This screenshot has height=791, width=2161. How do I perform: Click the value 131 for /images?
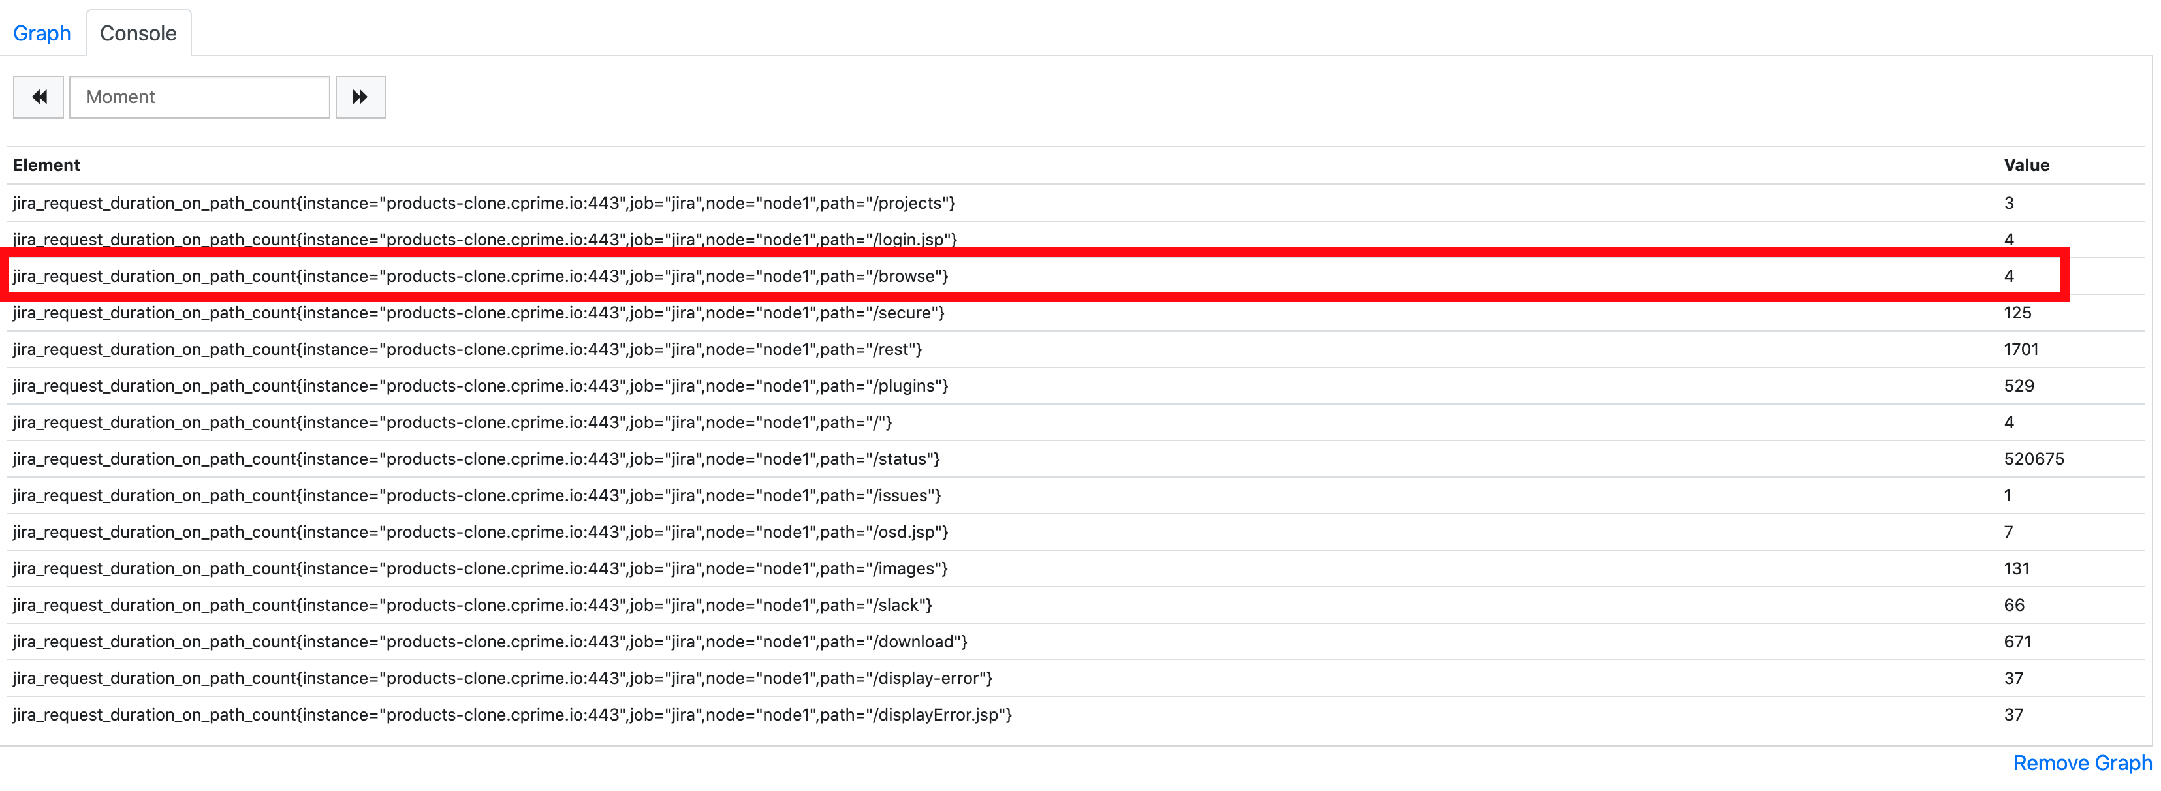2017,568
